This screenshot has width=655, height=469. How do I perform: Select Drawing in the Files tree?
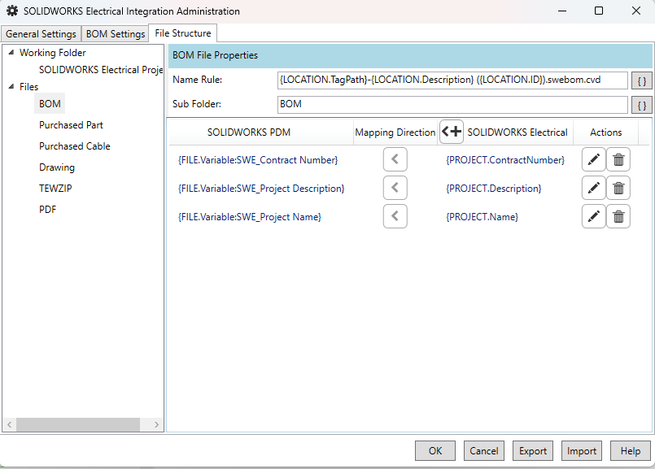[57, 167]
